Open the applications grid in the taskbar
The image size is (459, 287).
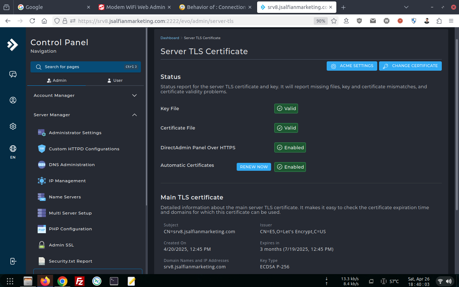[10, 281]
